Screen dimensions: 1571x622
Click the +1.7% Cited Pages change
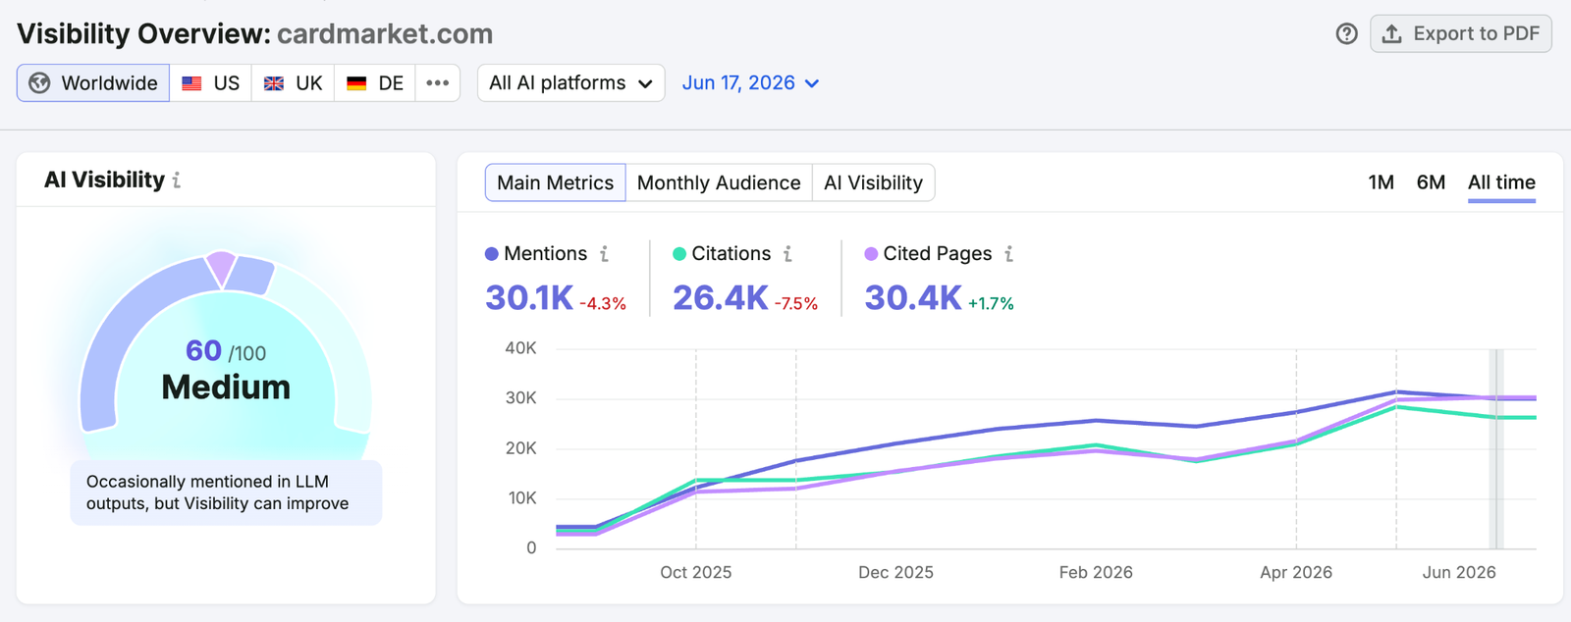point(991,303)
